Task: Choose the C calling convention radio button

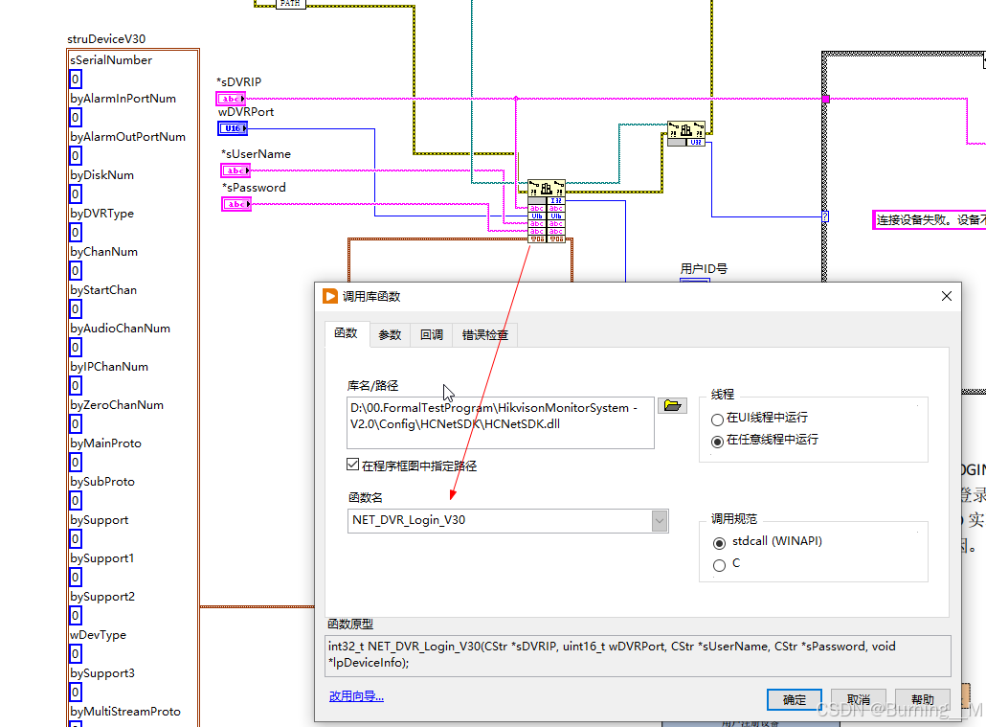Action: tap(720, 564)
